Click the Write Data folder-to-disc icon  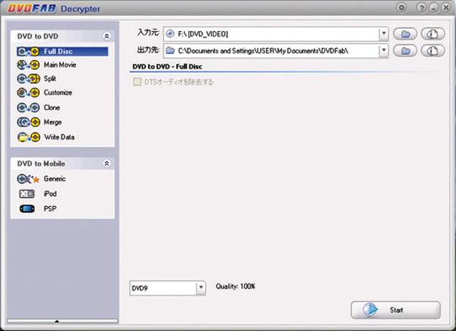tap(28, 137)
